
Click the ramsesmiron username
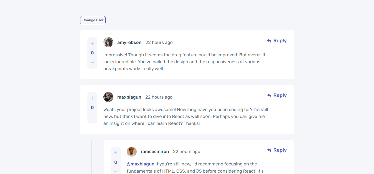coord(155,152)
